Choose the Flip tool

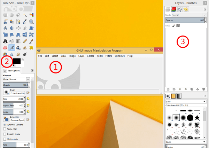(25, 34)
